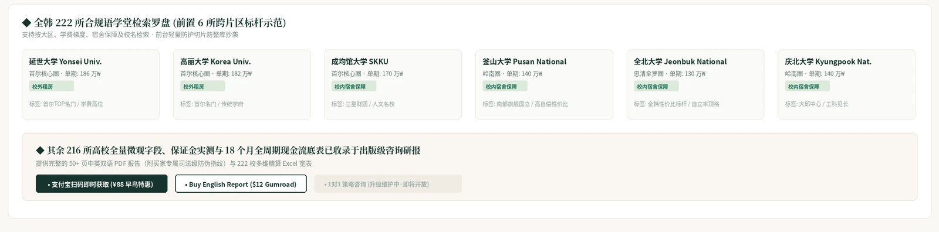Open the 延世大学 Yonsei Univ. card
This screenshot has width=939, height=232.
click(90, 84)
